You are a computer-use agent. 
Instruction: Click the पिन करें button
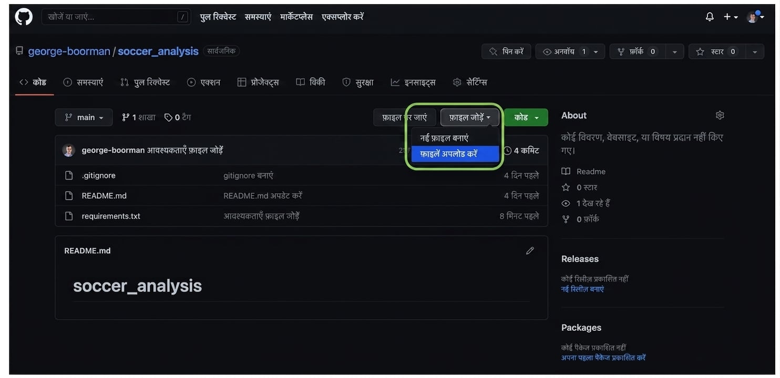tap(506, 51)
